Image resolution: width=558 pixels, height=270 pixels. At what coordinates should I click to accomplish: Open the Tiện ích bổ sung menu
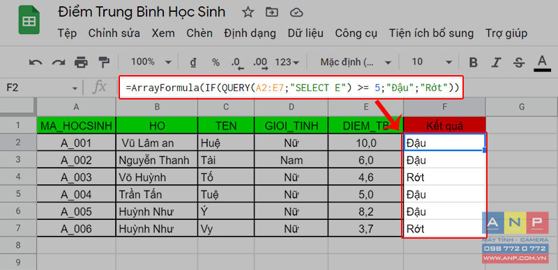tap(431, 33)
